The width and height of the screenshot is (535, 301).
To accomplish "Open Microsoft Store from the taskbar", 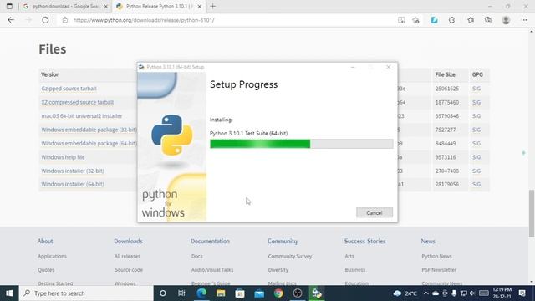I will coord(240,293).
